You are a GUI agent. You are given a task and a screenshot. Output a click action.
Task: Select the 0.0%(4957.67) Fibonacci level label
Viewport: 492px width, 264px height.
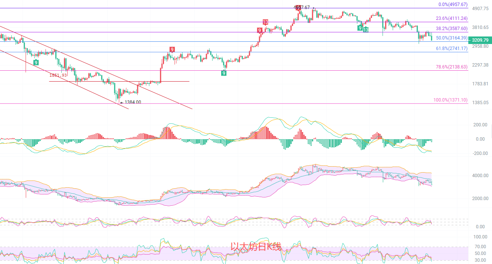[x=453, y=5]
